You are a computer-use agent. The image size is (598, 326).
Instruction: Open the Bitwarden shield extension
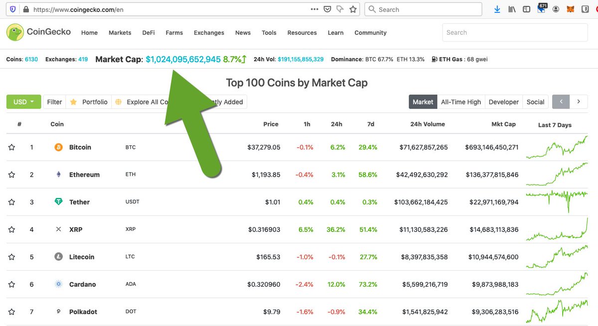(585, 9)
